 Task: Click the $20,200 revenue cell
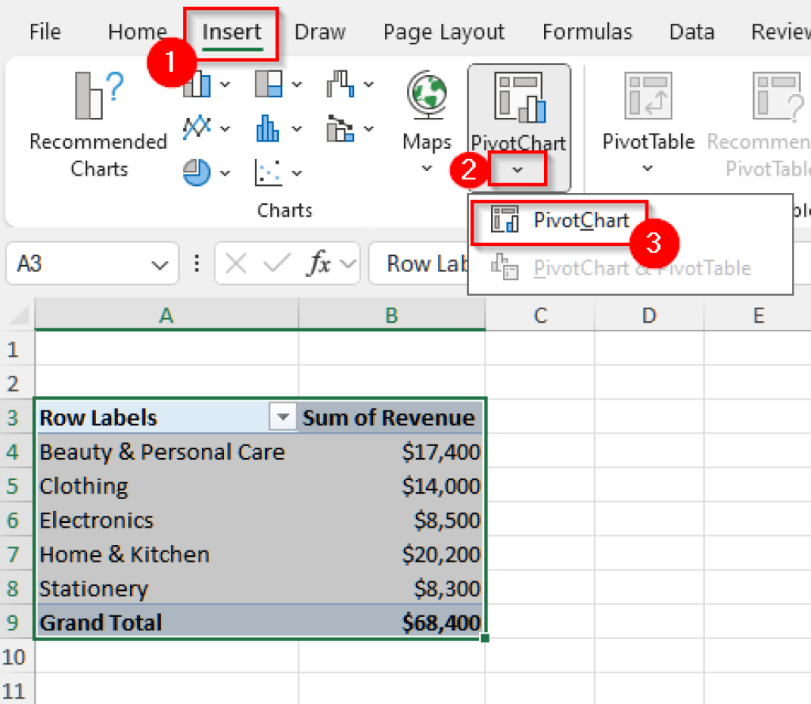391,553
